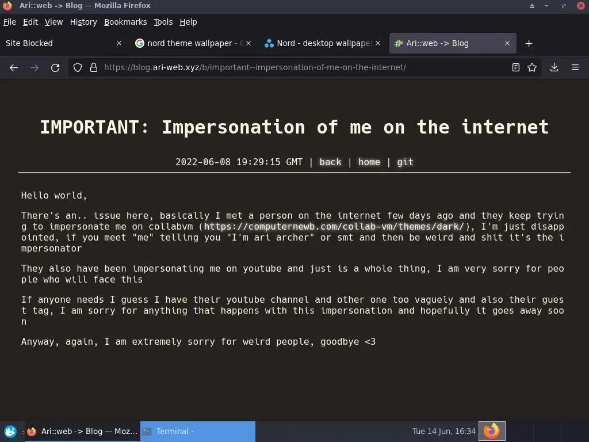Open the History menu

pyautogui.click(x=83, y=22)
